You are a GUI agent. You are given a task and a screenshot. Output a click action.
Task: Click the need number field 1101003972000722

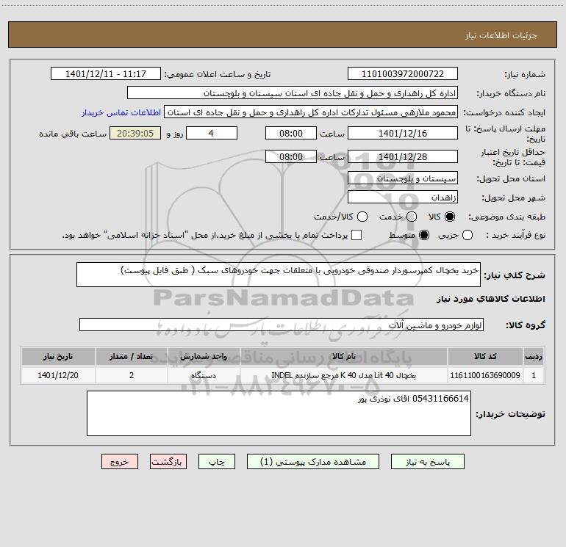click(x=403, y=74)
